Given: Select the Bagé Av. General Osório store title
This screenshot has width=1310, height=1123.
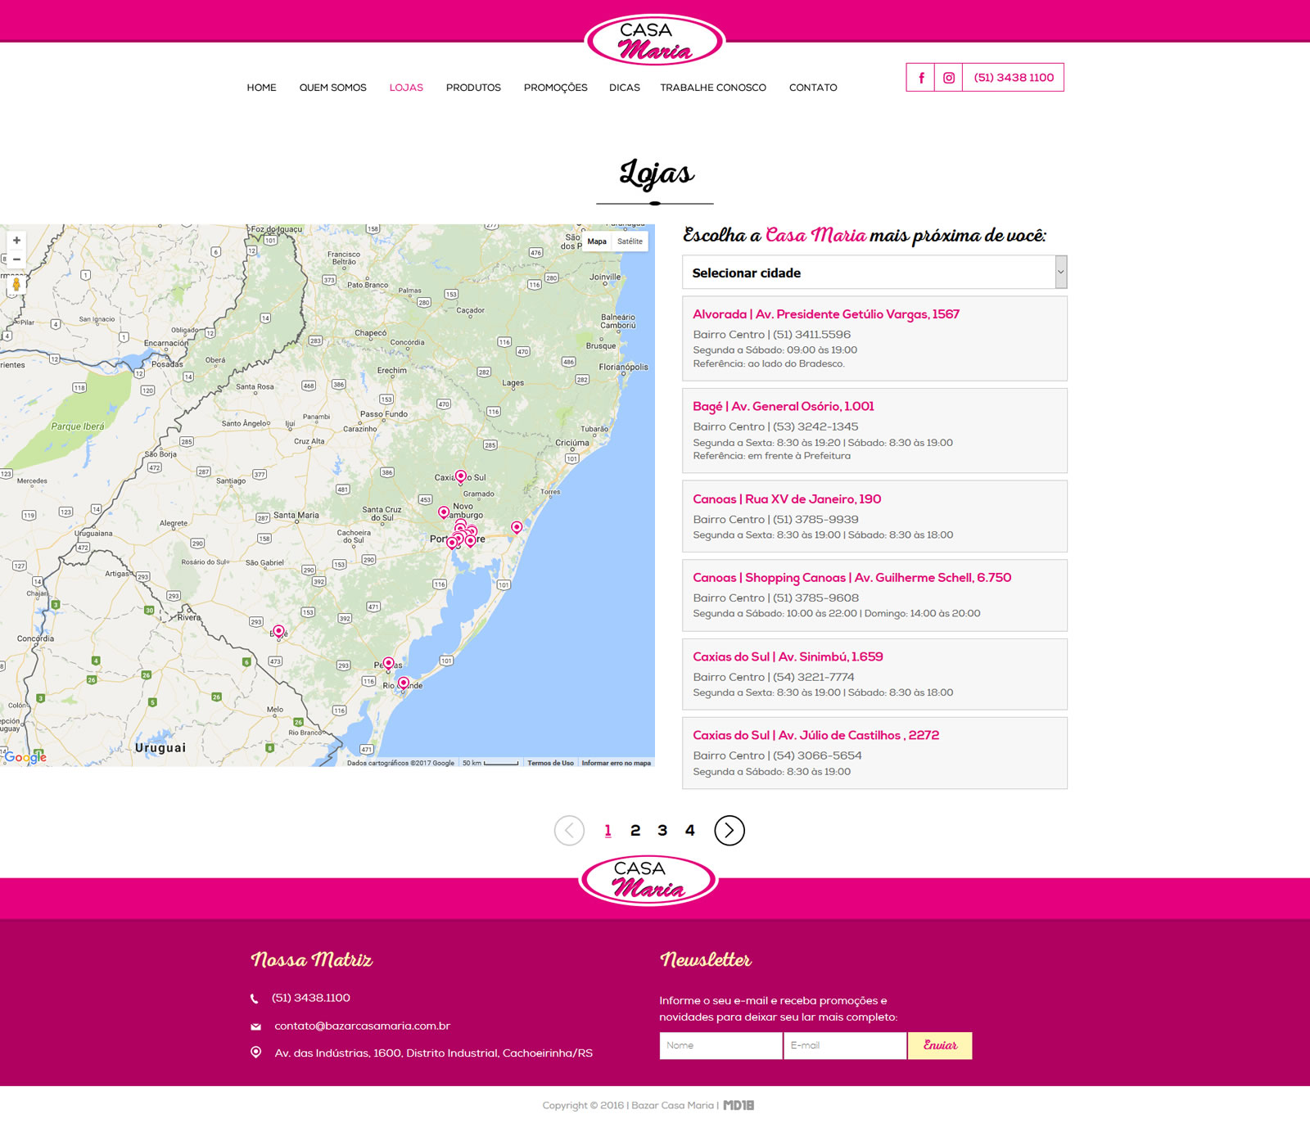Looking at the screenshot, I should [784, 407].
